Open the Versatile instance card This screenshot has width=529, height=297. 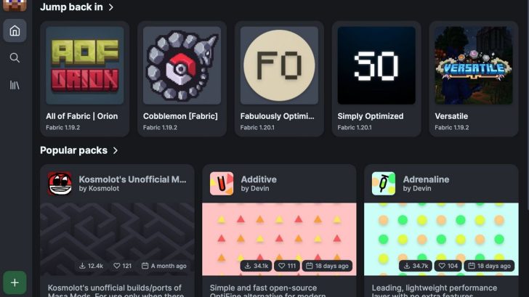(x=473, y=79)
